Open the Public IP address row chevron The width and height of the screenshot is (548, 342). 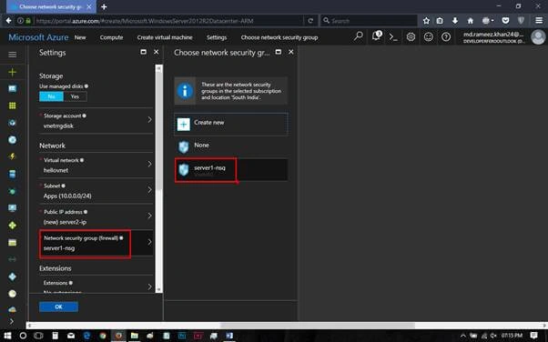point(149,216)
